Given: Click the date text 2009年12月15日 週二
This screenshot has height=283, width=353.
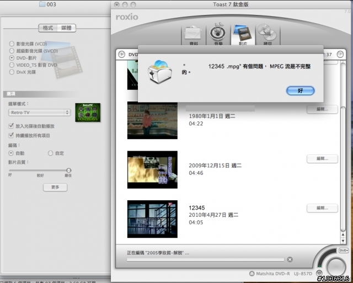Looking at the screenshot, I should tap(215, 165).
